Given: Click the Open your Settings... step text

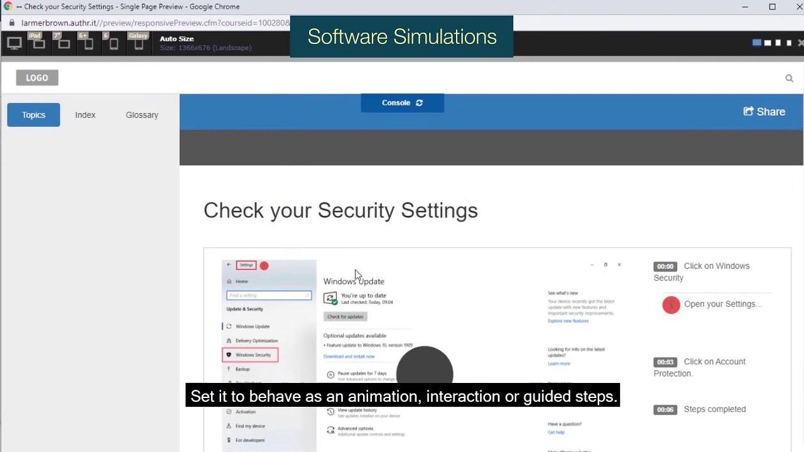Looking at the screenshot, I should tap(723, 304).
